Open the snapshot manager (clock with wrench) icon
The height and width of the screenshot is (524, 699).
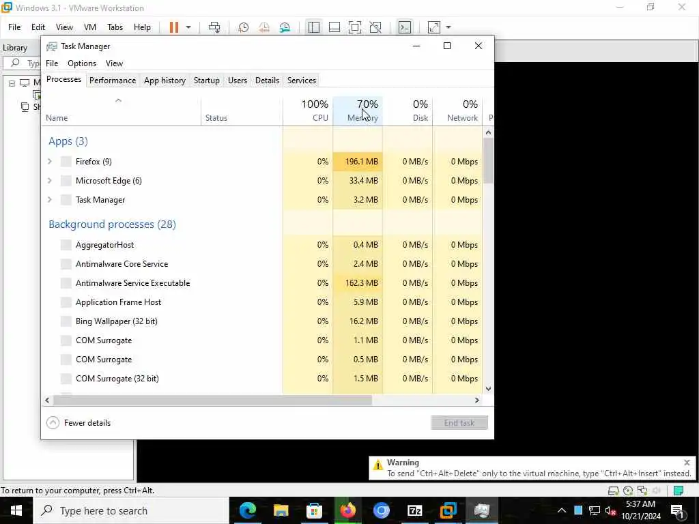pyautogui.click(x=285, y=27)
